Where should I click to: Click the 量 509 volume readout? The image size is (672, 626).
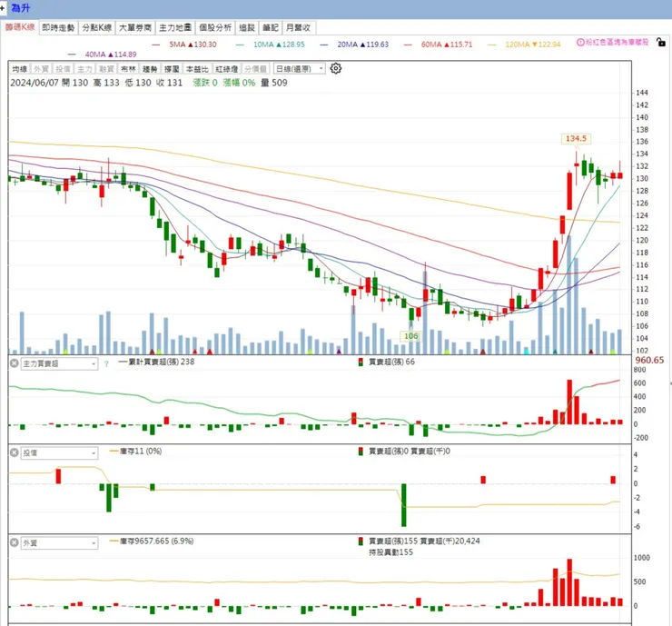(x=274, y=83)
